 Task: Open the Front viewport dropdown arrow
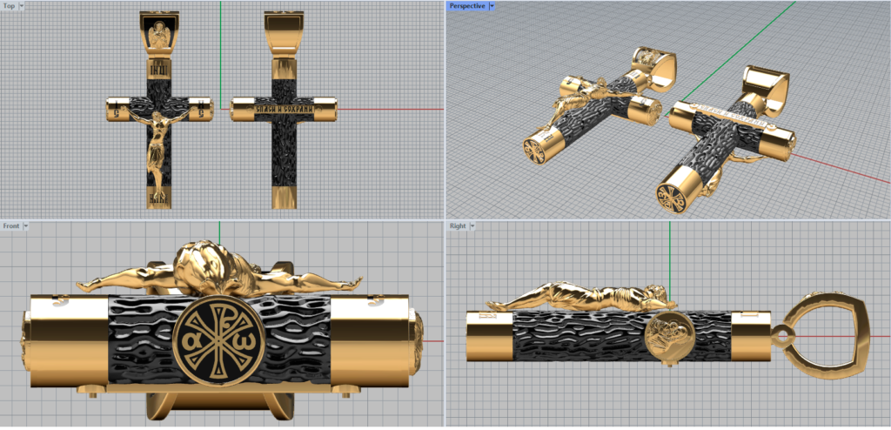26,225
